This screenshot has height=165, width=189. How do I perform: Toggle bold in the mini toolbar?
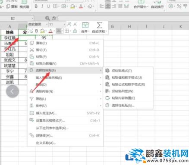[37, 31]
